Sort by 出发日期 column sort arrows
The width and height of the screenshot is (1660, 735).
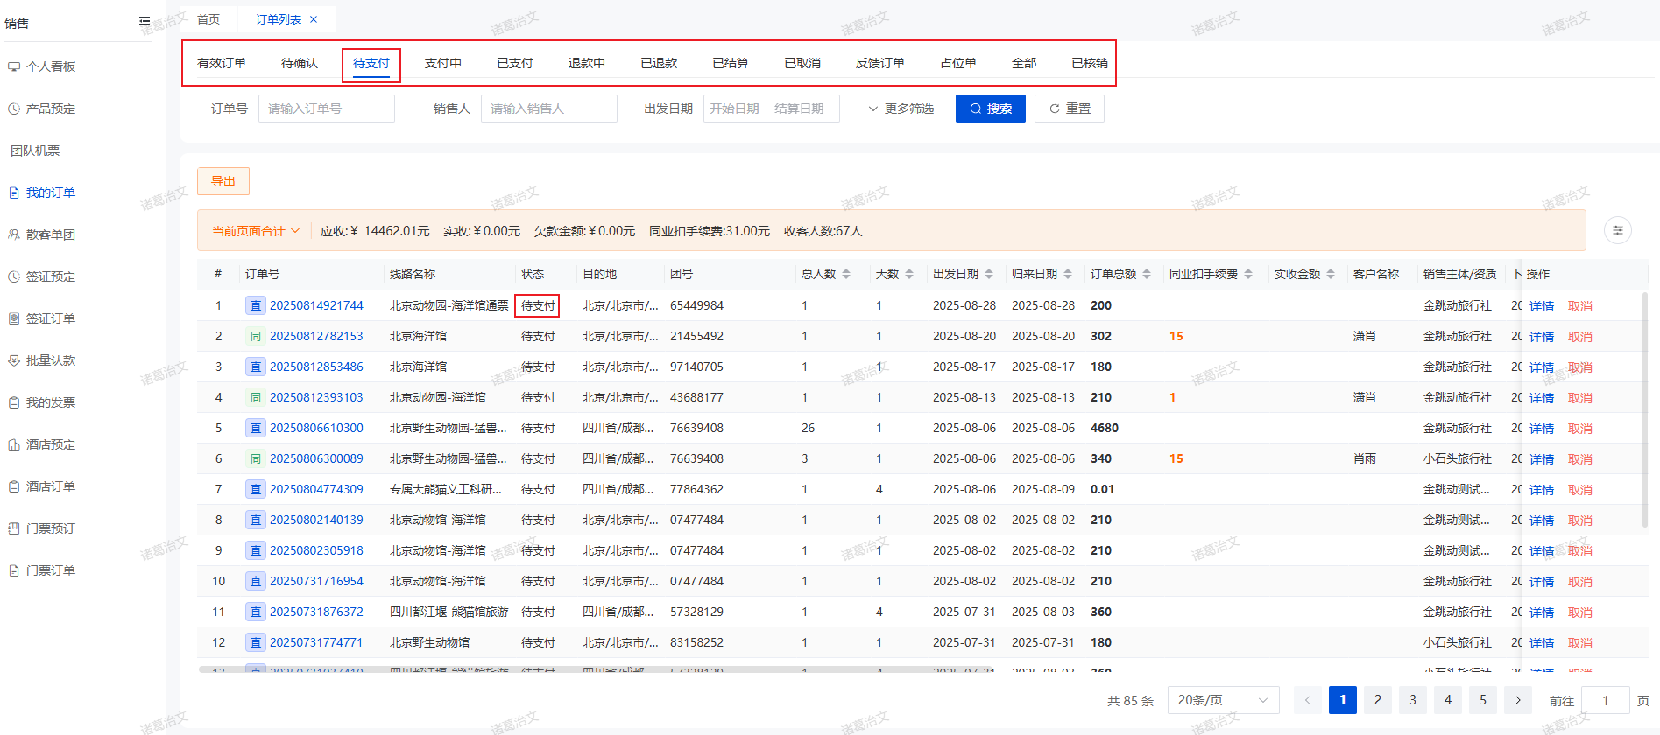(x=989, y=274)
